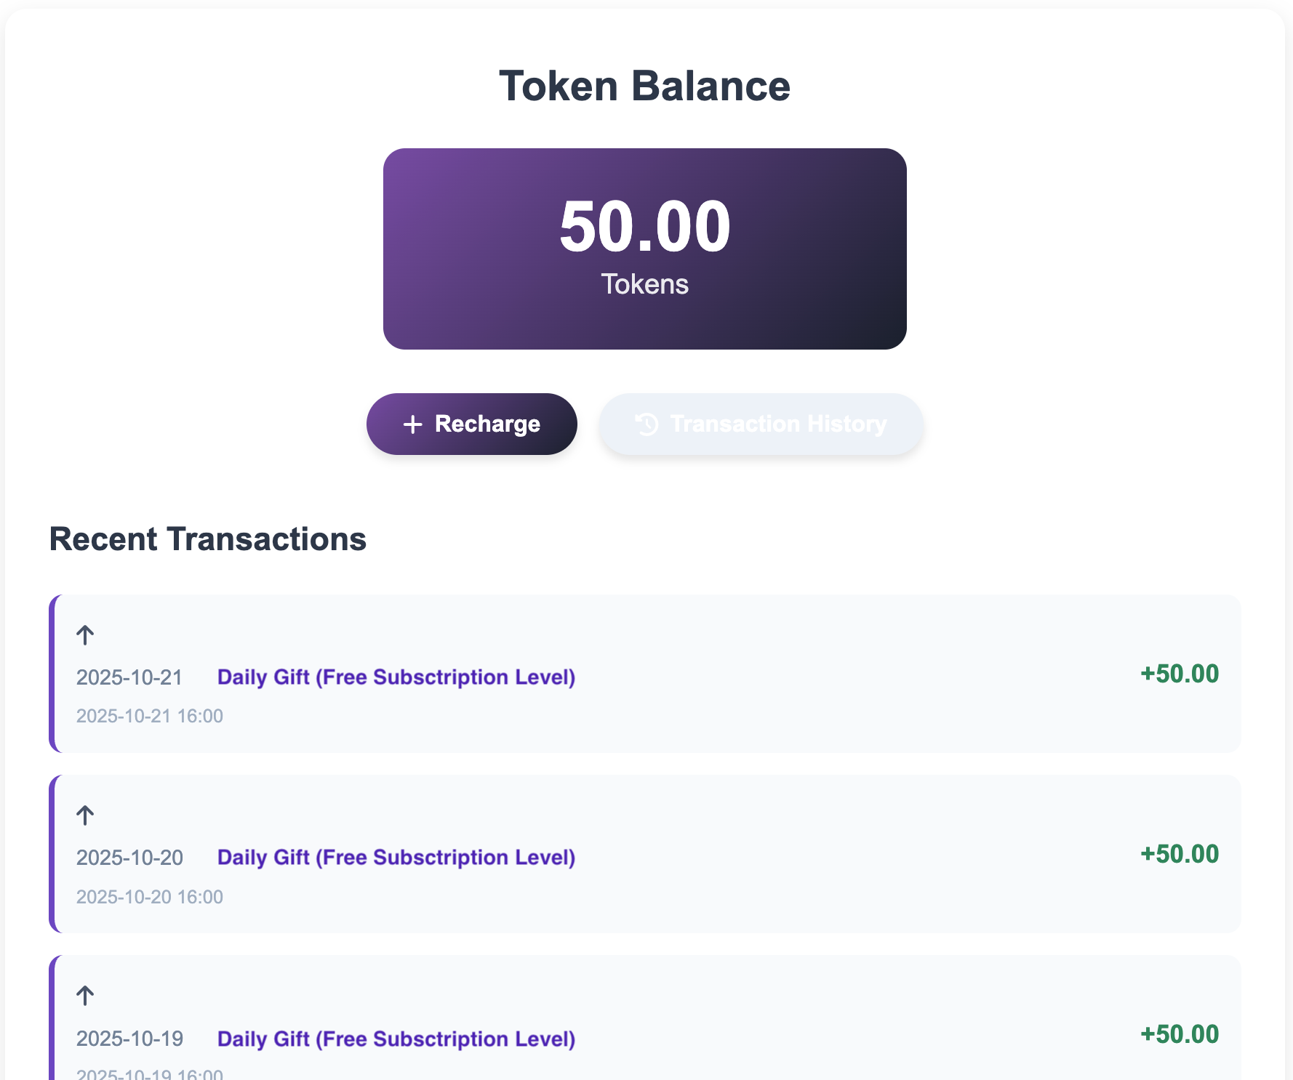This screenshot has height=1080, width=1293.
Task: Click the +50.00 amount for 2025-10-19
Action: [x=1179, y=1034]
